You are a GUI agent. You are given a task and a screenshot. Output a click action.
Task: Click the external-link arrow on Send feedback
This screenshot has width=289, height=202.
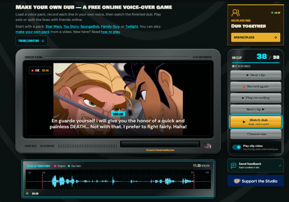(280, 165)
